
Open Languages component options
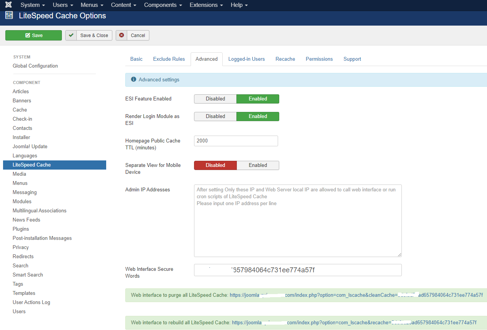pos(25,155)
